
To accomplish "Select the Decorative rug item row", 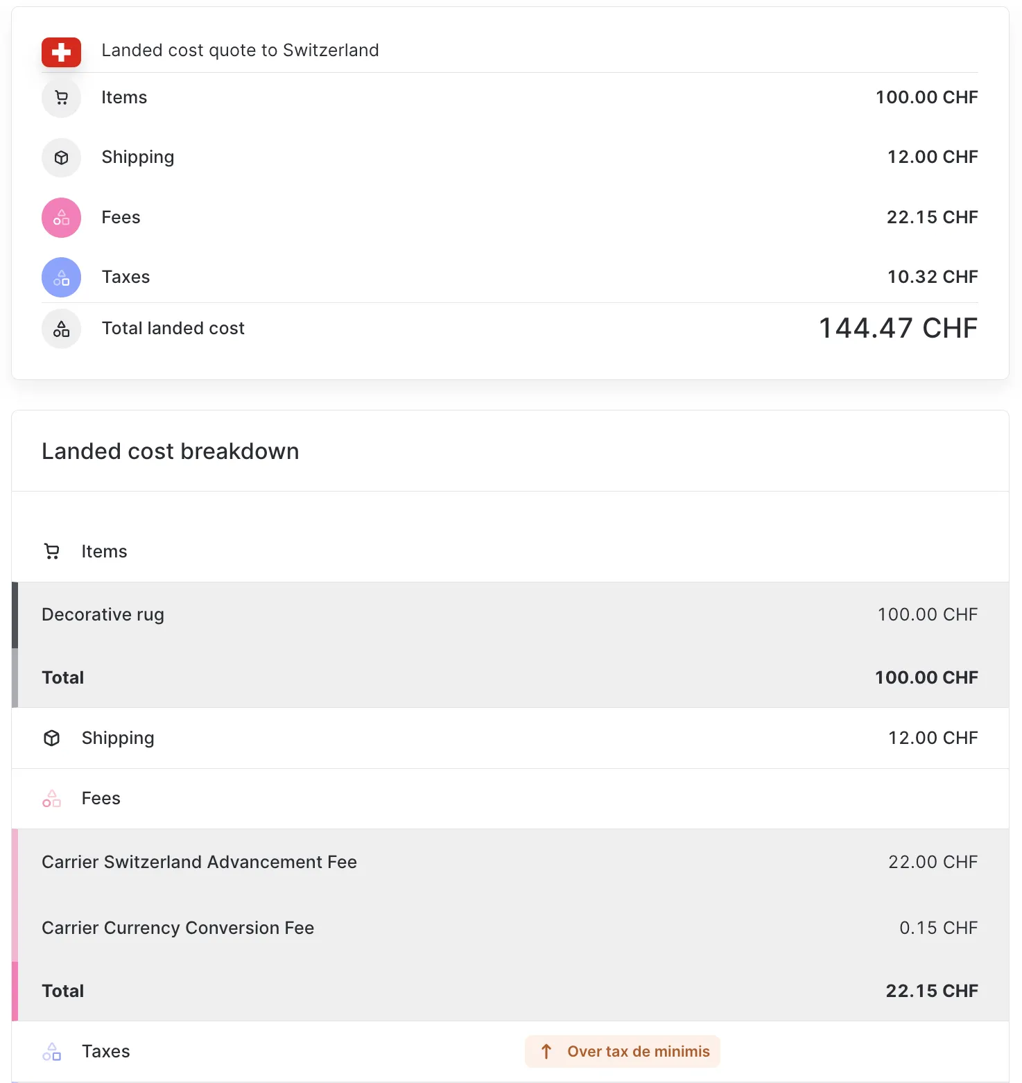I will pyautogui.click(x=510, y=615).
